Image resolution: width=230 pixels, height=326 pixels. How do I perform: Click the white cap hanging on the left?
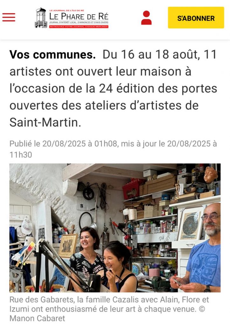(27, 226)
